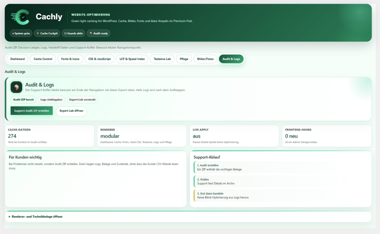Click the Renderer value modular
The image size is (380, 234).
tap(110, 136)
